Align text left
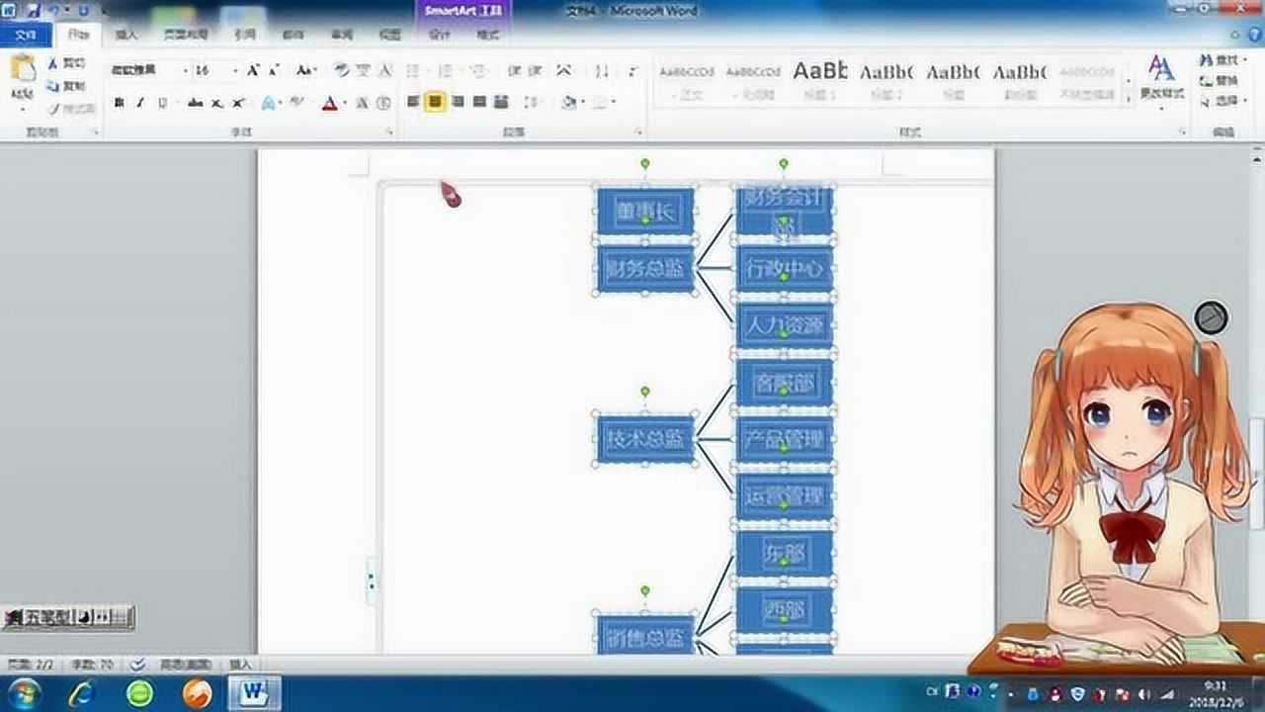Screen dimensions: 1265x712 413,102
